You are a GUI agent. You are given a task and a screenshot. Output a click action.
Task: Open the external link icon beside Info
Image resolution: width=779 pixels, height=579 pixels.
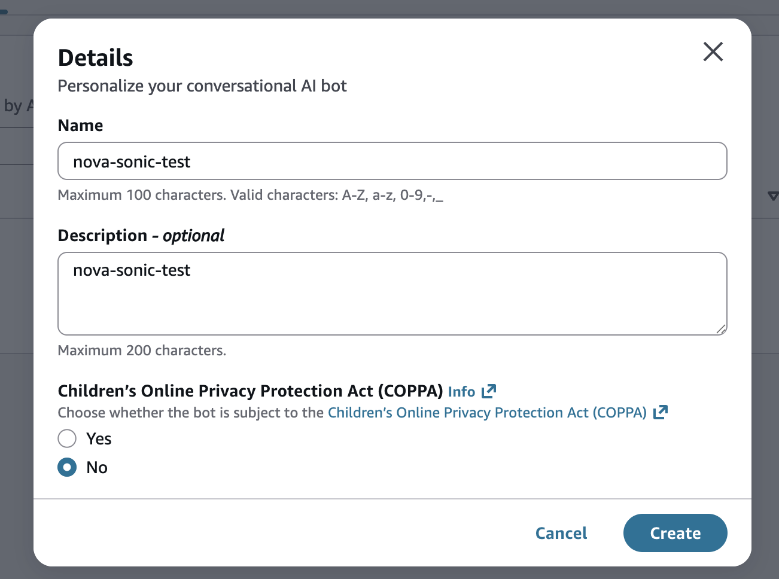[x=489, y=391]
